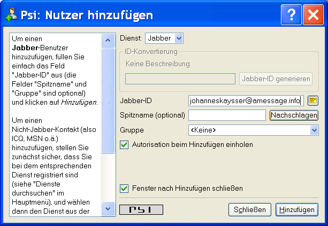Click the help text scrollbar up arrow
Image resolution: width=328 pixels, height=226 pixels.
point(108,40)
